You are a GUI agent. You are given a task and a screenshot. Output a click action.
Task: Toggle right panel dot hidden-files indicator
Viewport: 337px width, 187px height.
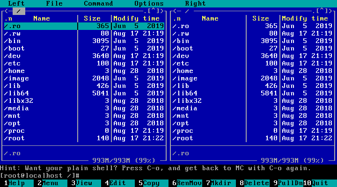[314, 12]
